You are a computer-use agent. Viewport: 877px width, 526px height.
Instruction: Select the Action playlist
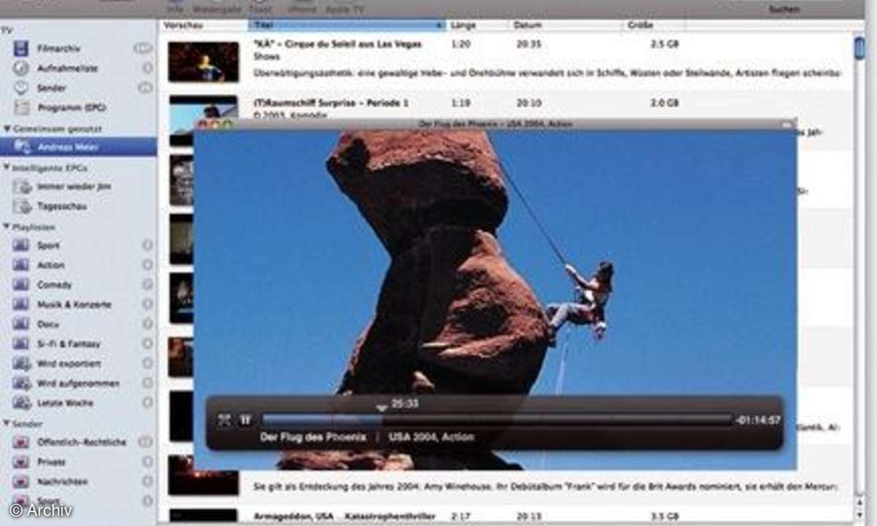50,265
